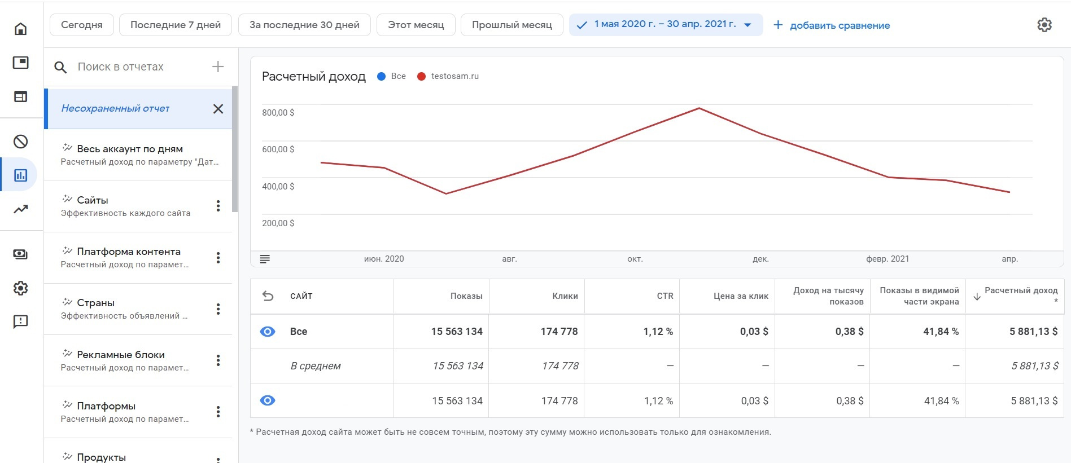Image resolution: width=1071 pixels, height=463 pixels.
Task: Click the red testosam.ru legend dot
Action: point(421,76)
